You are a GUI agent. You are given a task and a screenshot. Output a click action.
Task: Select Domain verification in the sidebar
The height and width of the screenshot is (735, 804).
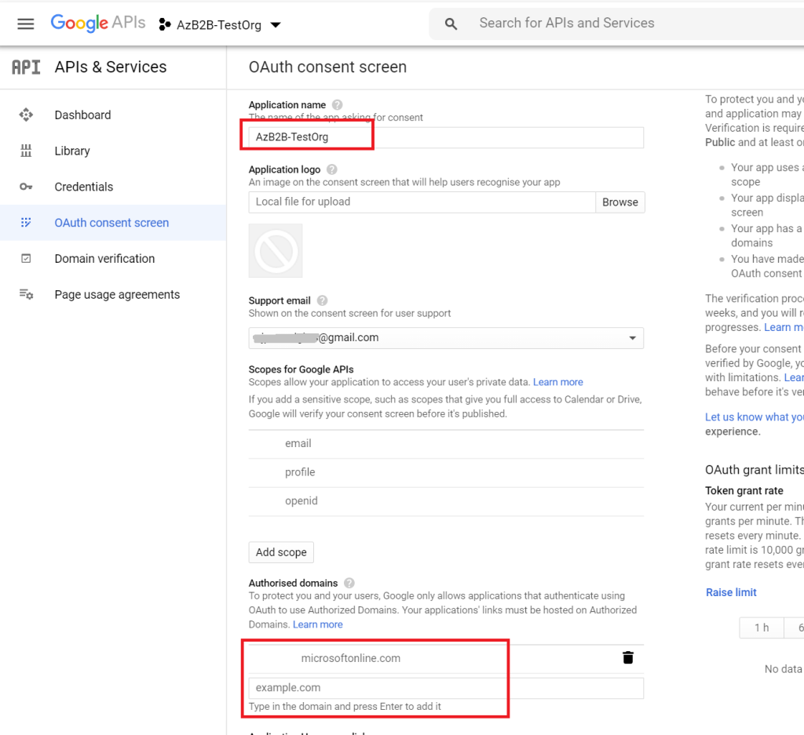104,258
